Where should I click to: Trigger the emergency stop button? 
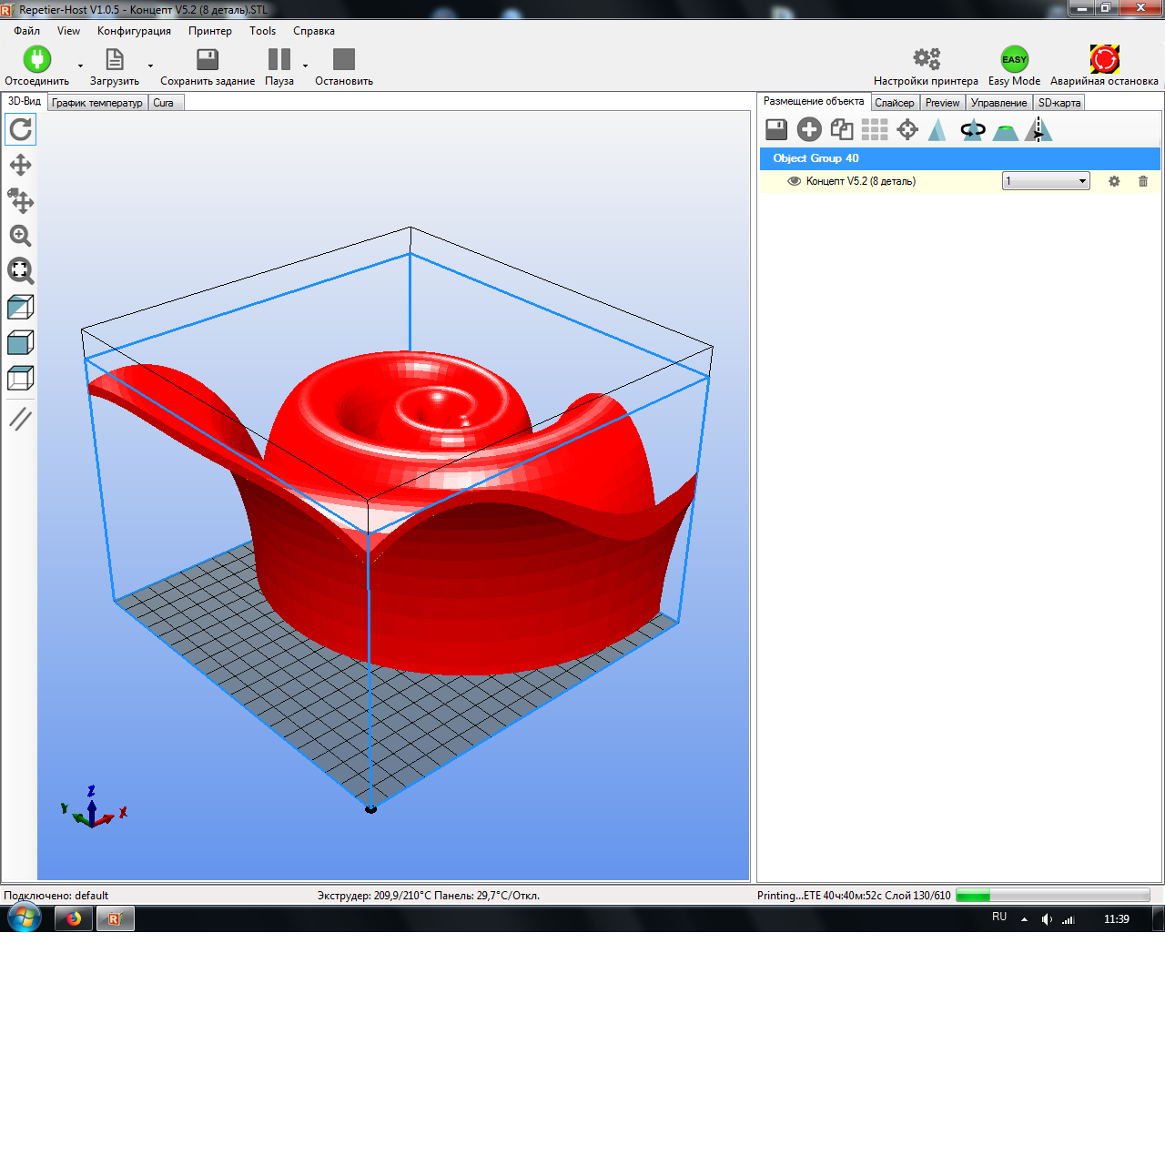[x=1104, y=58]
